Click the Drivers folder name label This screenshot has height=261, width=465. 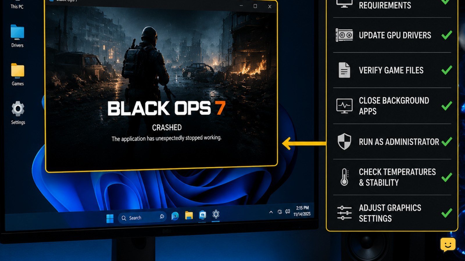pos(17,45)
